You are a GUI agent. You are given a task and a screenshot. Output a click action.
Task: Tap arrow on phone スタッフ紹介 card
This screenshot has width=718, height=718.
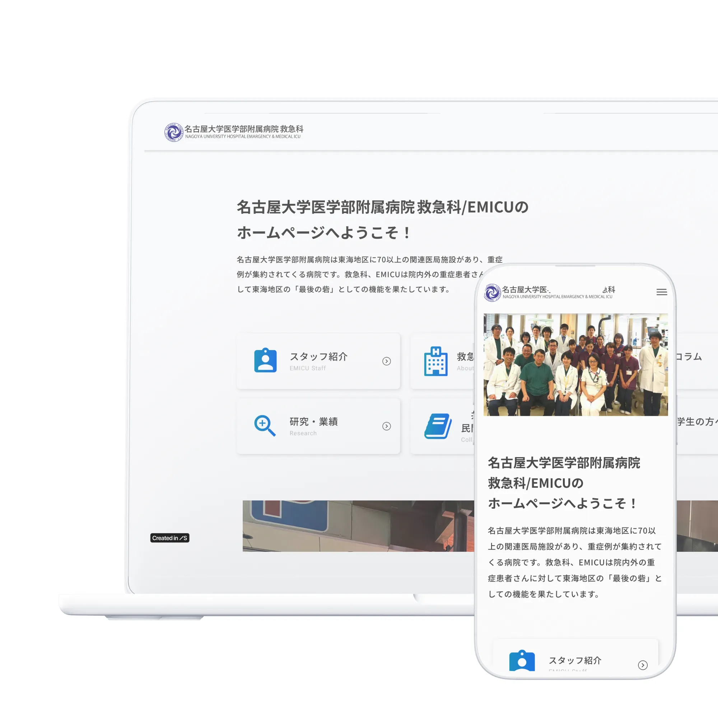point(643,665)
